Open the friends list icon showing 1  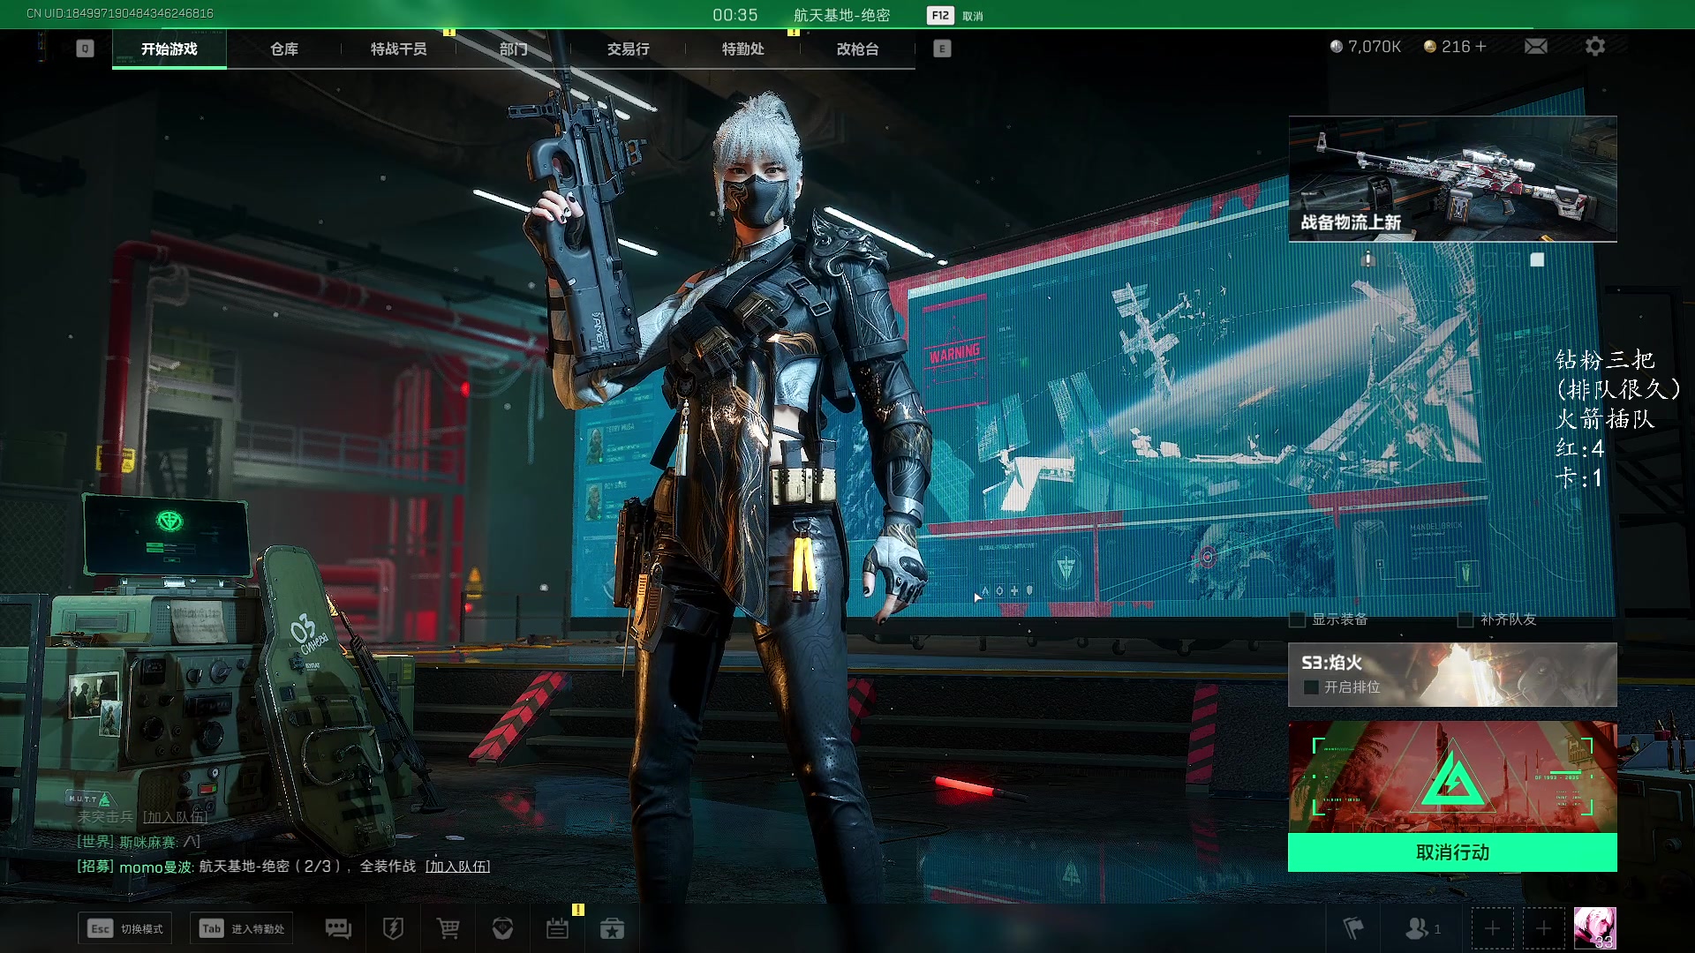click(1422, 928)
